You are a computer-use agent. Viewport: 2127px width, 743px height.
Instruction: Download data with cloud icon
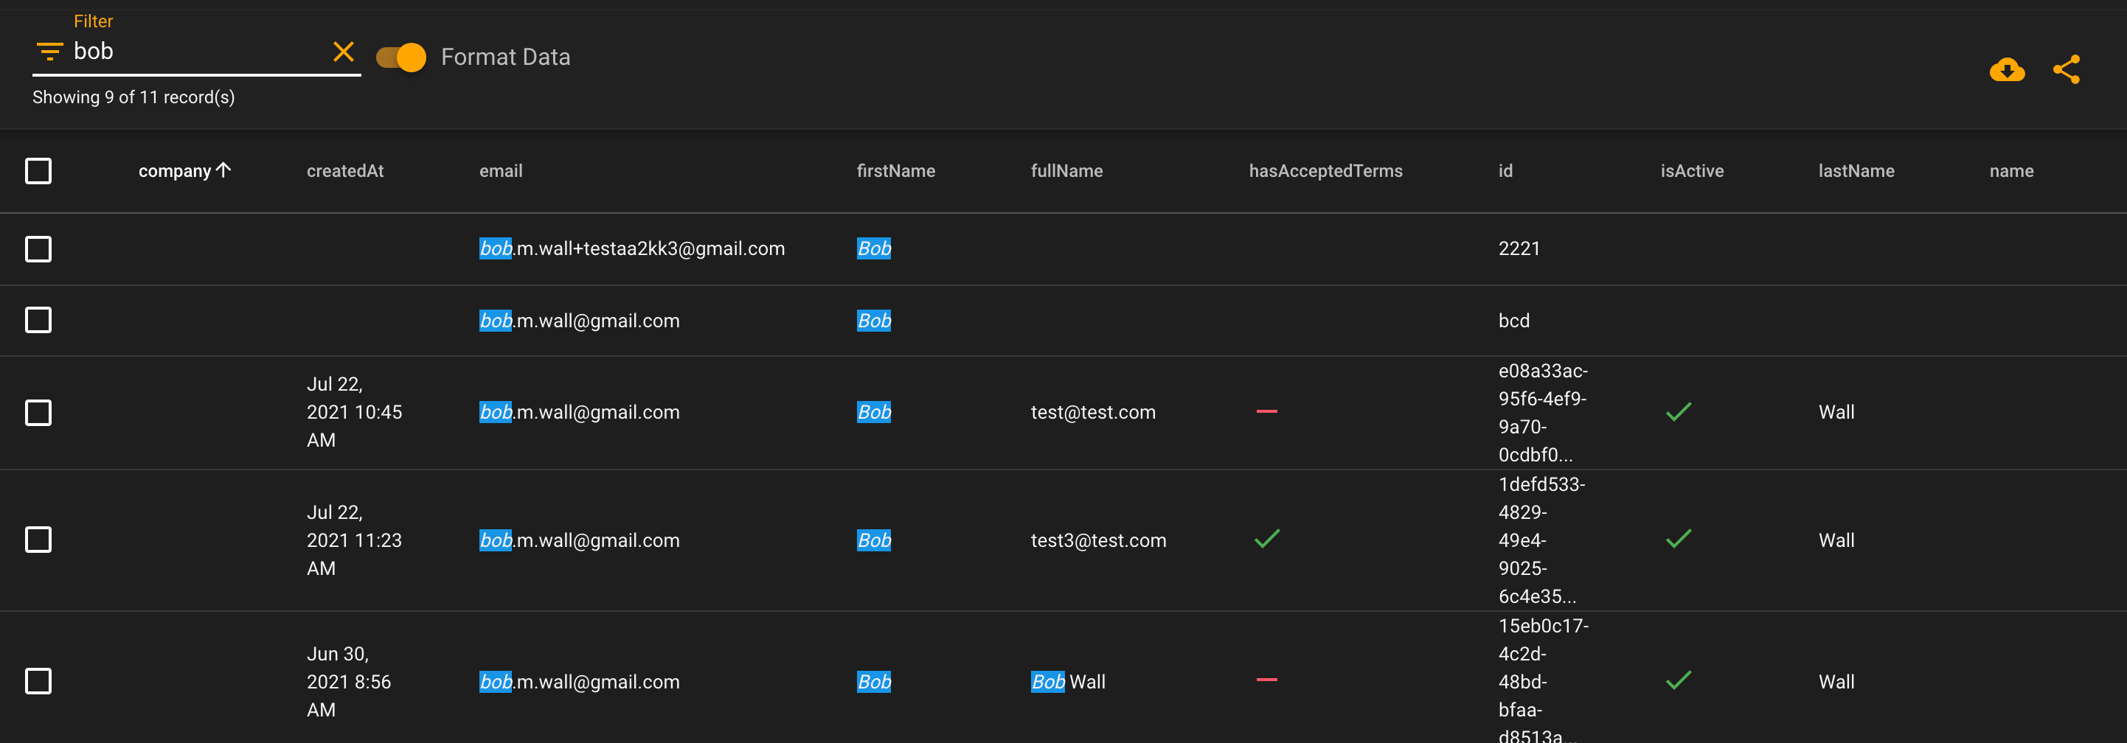[x=2007, y=69]
